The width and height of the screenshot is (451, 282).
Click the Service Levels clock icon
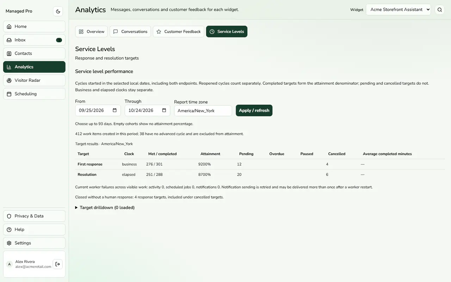click(212, 32)
